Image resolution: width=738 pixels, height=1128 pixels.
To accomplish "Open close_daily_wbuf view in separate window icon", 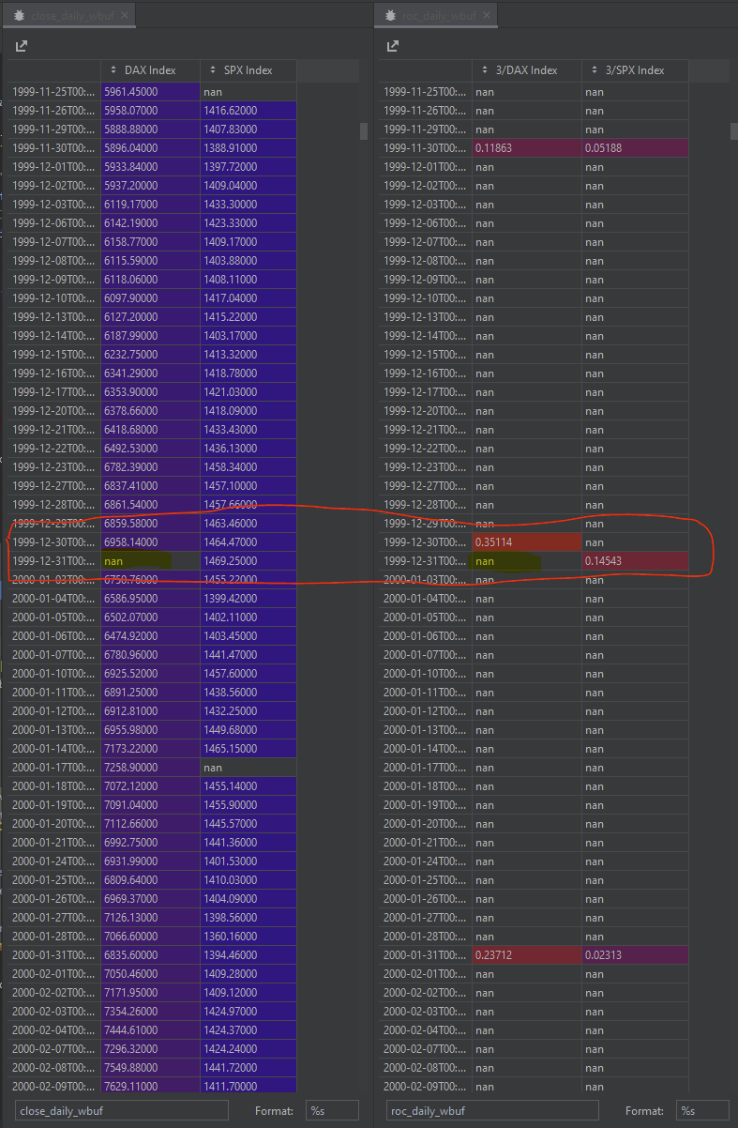I will click(x=23, y=46).
